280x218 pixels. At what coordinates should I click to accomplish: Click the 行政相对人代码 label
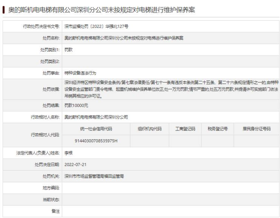click(45, 135)
